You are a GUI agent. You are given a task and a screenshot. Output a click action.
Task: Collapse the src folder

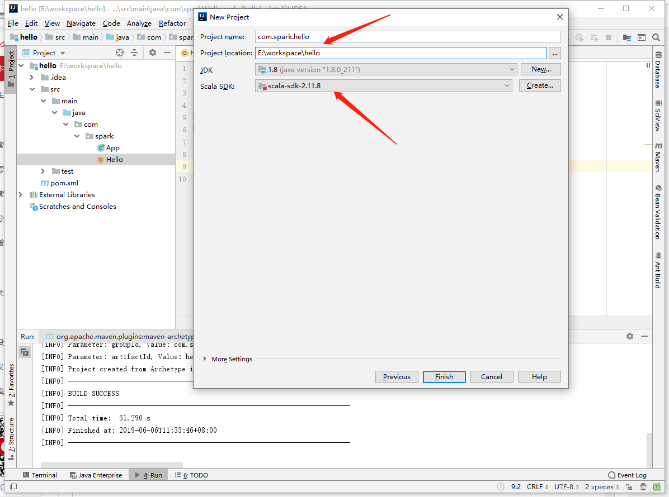(32, 89)
